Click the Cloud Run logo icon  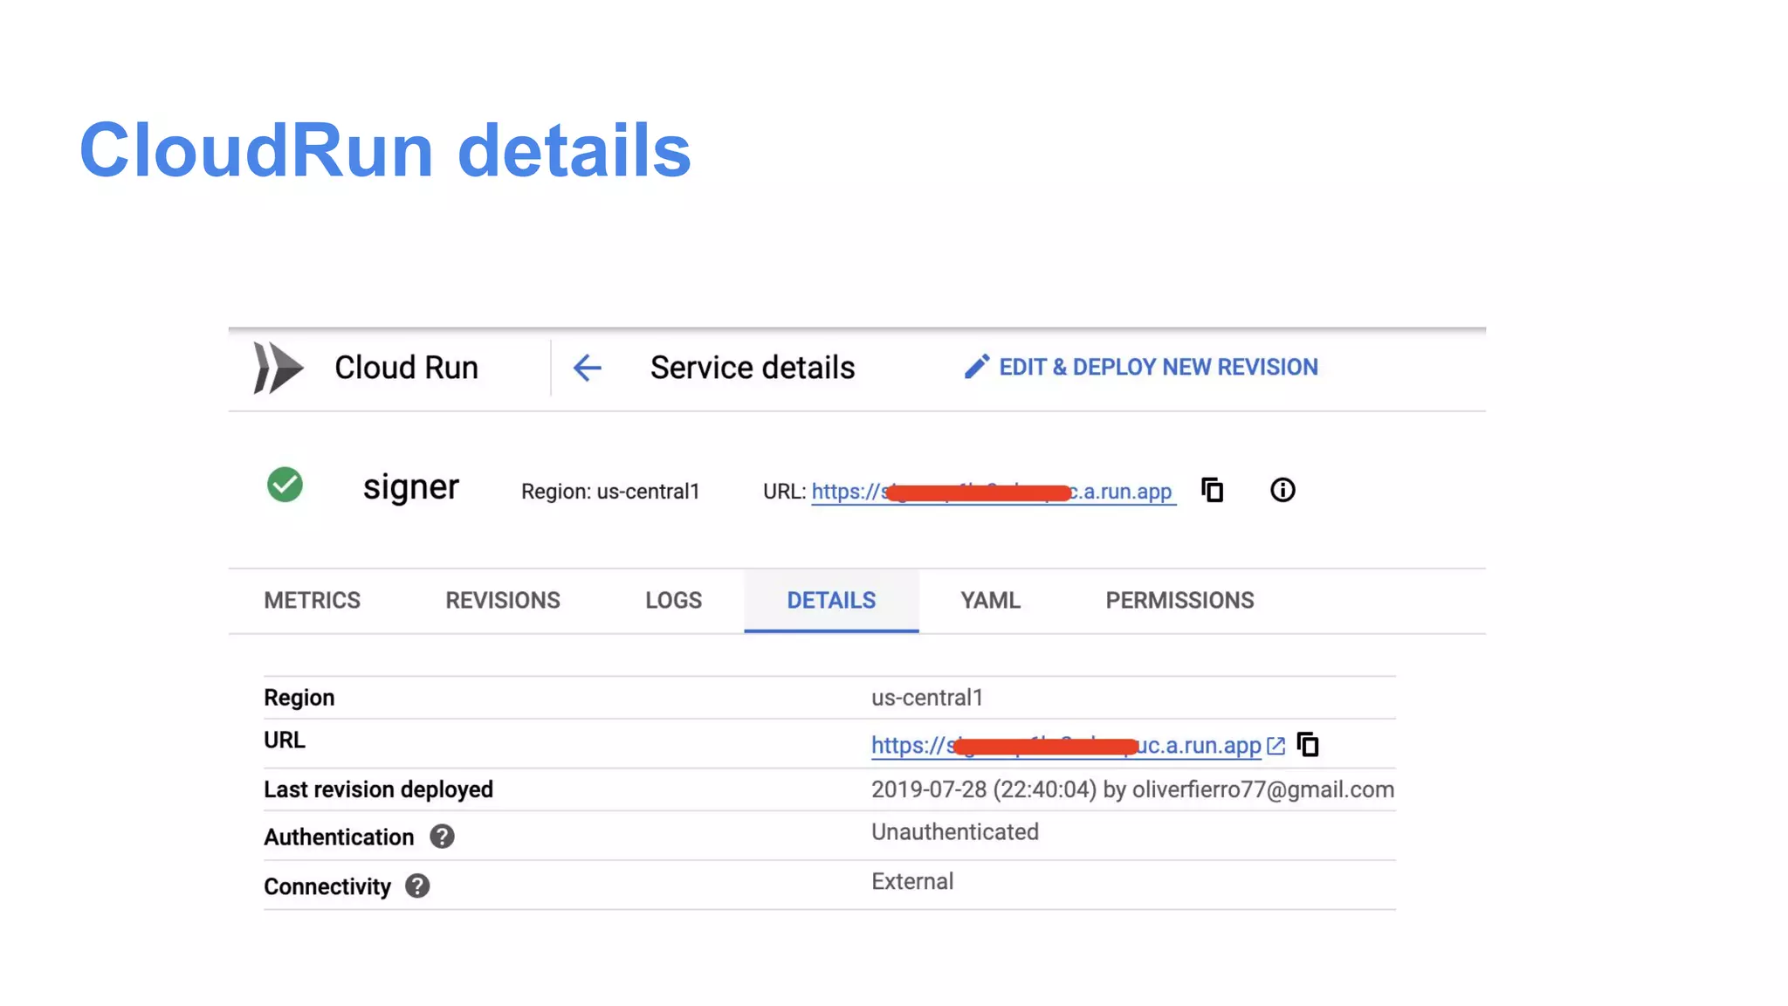pyautogui.click(x=278, y=368)
